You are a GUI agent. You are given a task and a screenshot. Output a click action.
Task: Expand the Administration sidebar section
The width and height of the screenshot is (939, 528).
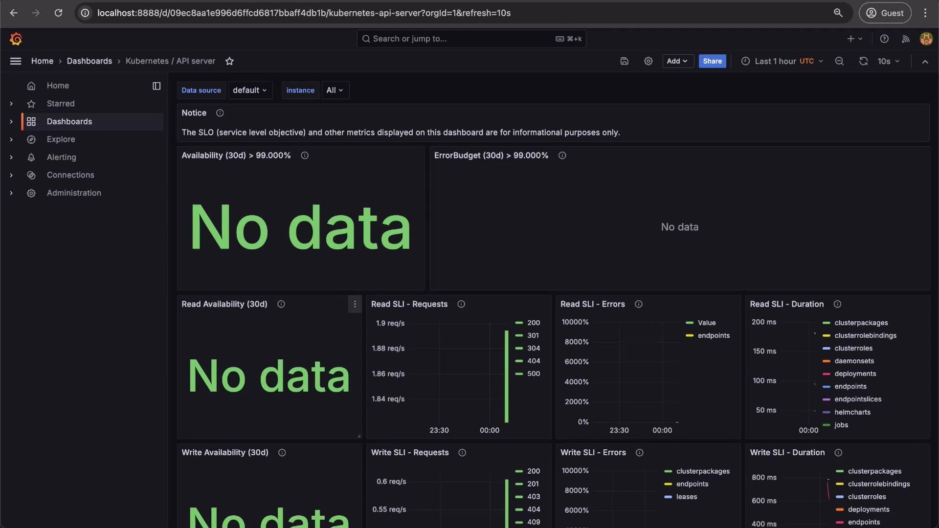click(x=11, y=193)
